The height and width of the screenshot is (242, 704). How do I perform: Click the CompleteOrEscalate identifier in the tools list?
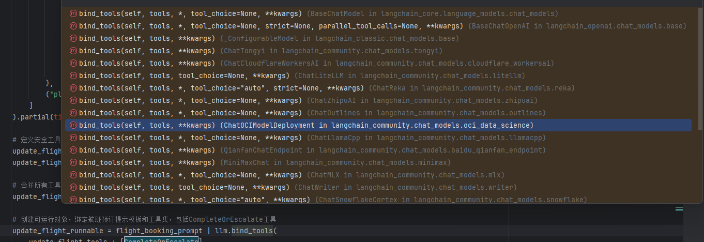pyautogui.click(x=161, y=240)
